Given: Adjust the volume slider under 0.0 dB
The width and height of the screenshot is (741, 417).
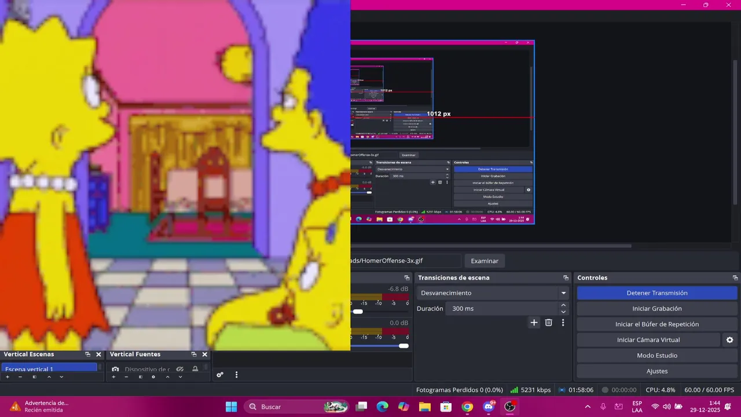Looking at the screenshot, I should click(x=403, y=346).
